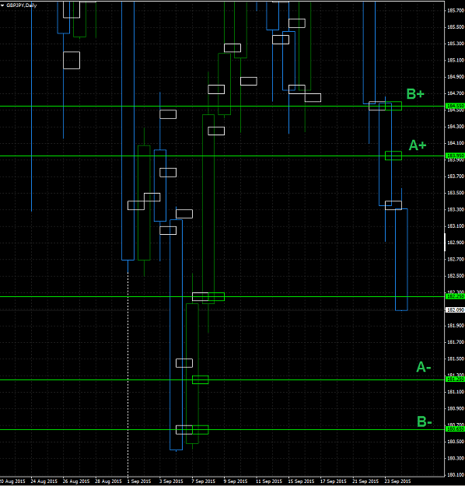Open the chart dropdown arrow beside GBPJPY,Daily
The image size is (465, 486).
[2, 5]
